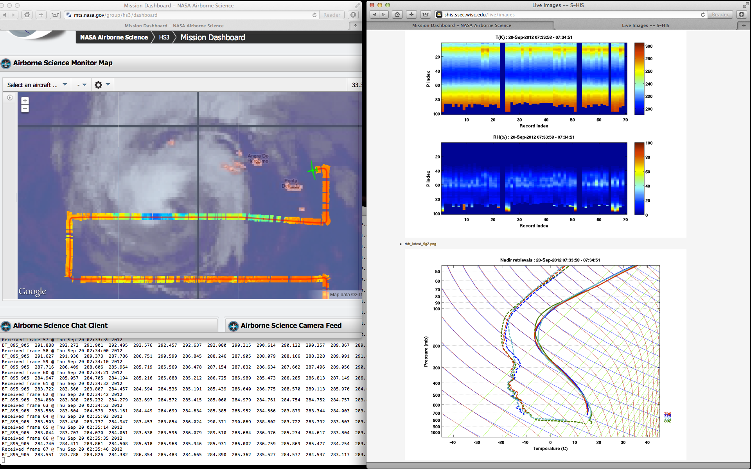Image resolution: width=751 pixels, height=469 pixels.
Task: Click the HS3 breadcrumb link
Action: [164, 38]
